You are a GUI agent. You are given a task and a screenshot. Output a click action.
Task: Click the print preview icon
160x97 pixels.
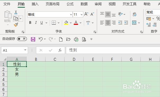coord(84,39)
